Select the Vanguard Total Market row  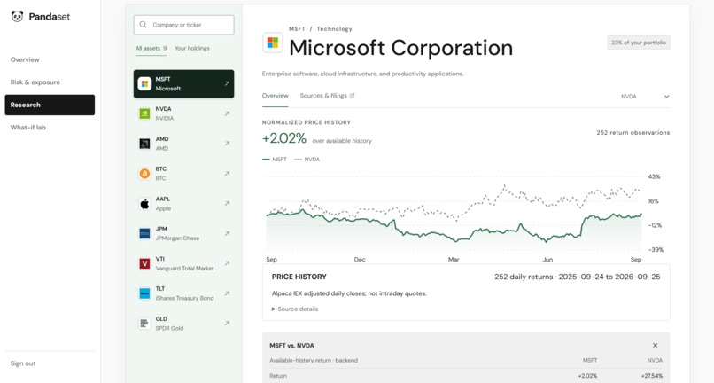(183, 263)
